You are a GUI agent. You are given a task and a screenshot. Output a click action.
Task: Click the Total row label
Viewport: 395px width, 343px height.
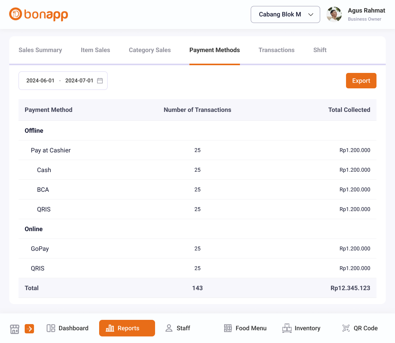coord(32,288)
